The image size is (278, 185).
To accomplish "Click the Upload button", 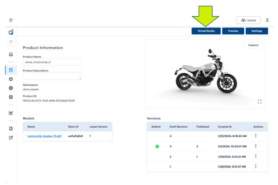I will point(248,20).
